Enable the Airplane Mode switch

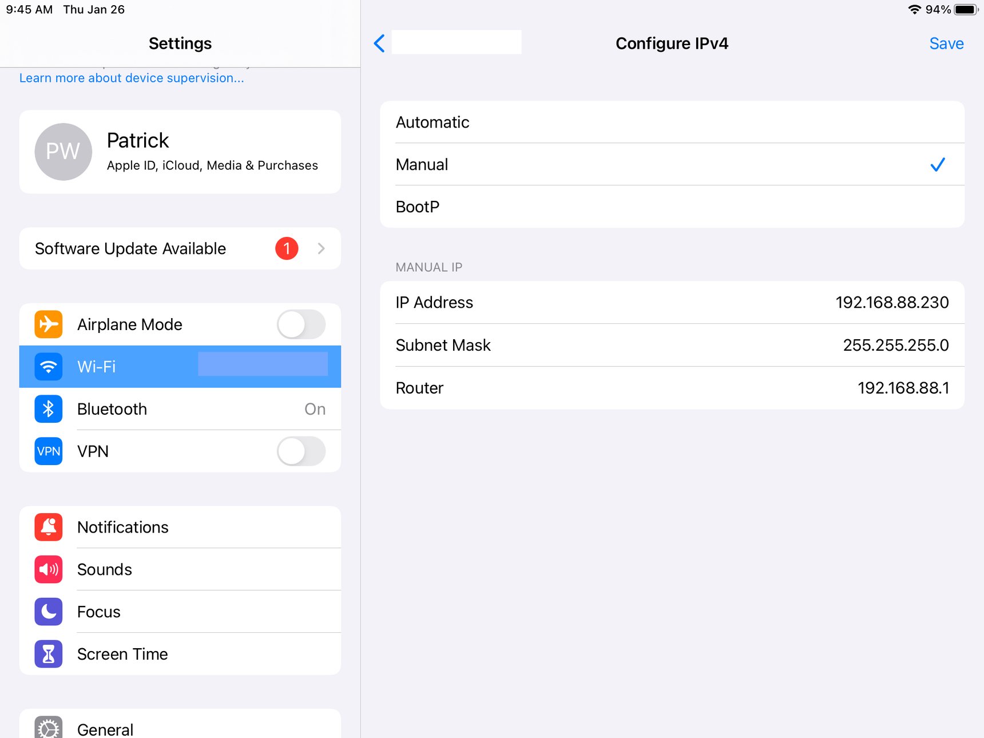pos(301,324)
